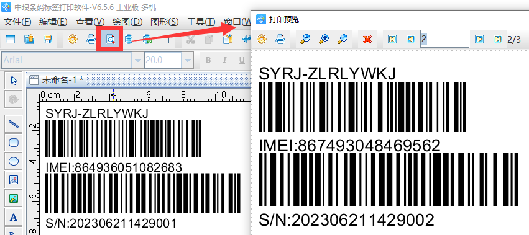Click the Arial font name field
The width and height of the screenshot is (529, 235).
click(67, 61)
